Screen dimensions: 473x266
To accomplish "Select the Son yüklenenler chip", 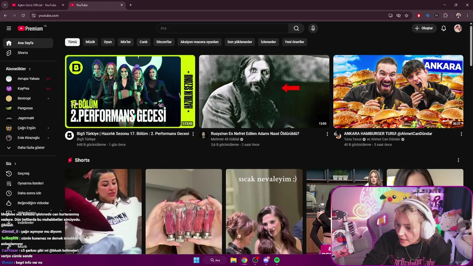I will [x=240, y=42].
